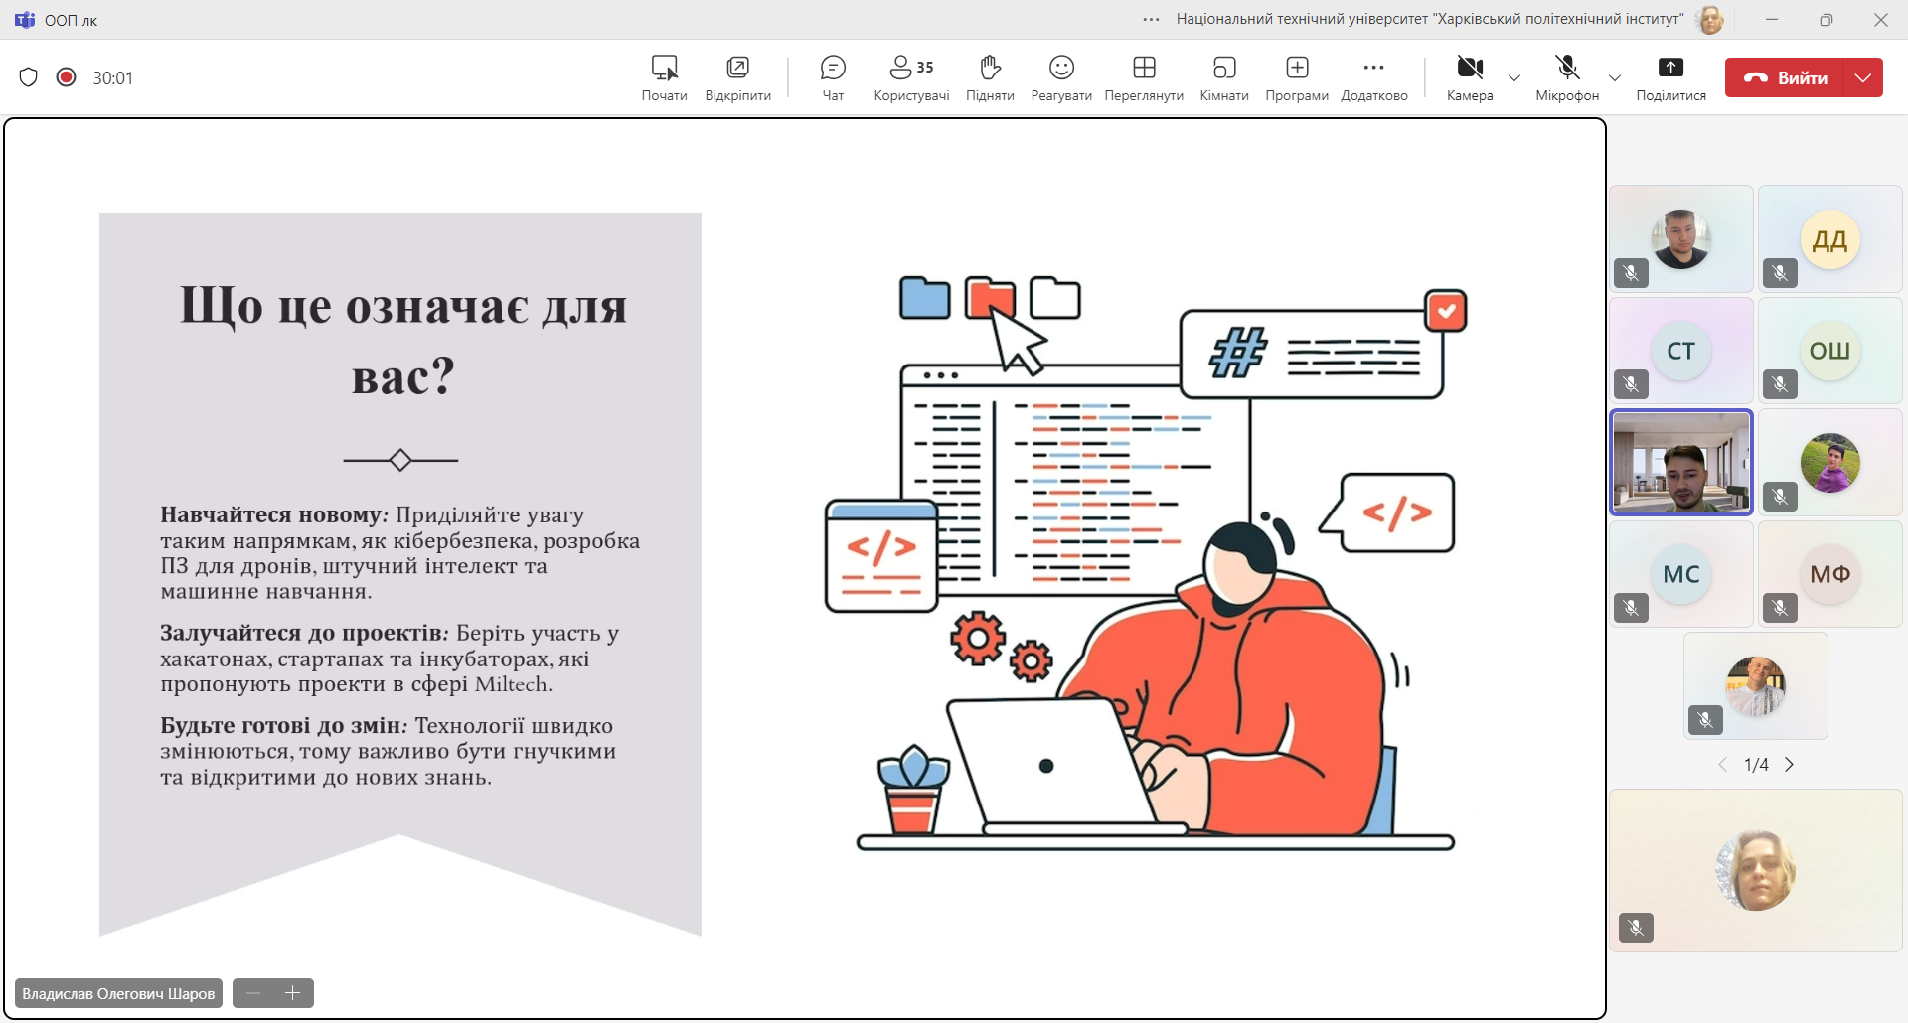This screenshot has width=1908, height=1023.
Task: Open the profile avatar in title bar
Action: point(1710,19)
